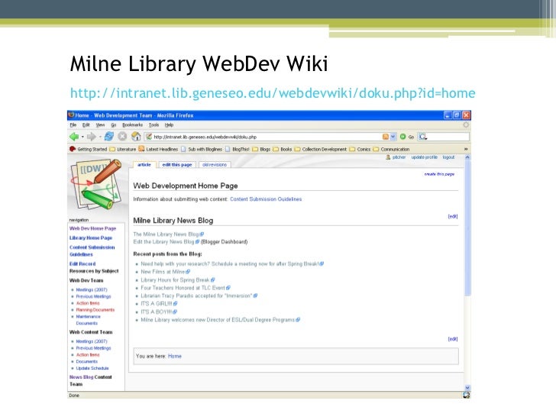Open the slide URL intranet.lib.geneseo.edu link
The image size is (556, 417).
(x=273, y=93)
